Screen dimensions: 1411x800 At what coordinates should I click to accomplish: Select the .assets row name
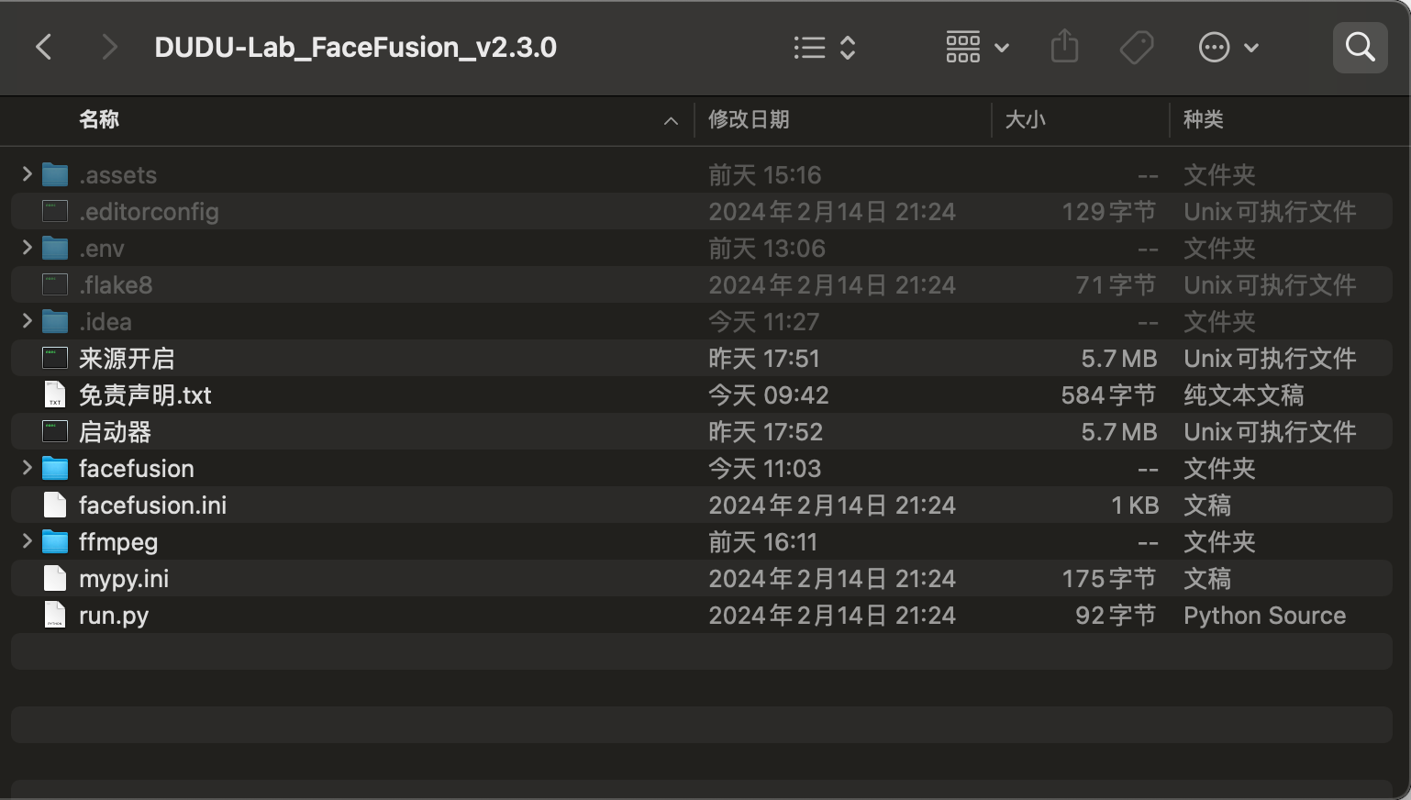point(117,175)
